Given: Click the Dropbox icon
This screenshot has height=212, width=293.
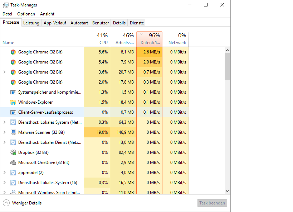Looking at the screenshot, I should point(13,152).
